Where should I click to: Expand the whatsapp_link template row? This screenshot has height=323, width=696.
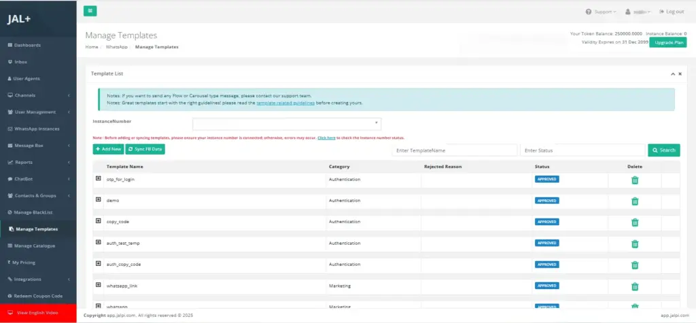click(x=99, y=285)
